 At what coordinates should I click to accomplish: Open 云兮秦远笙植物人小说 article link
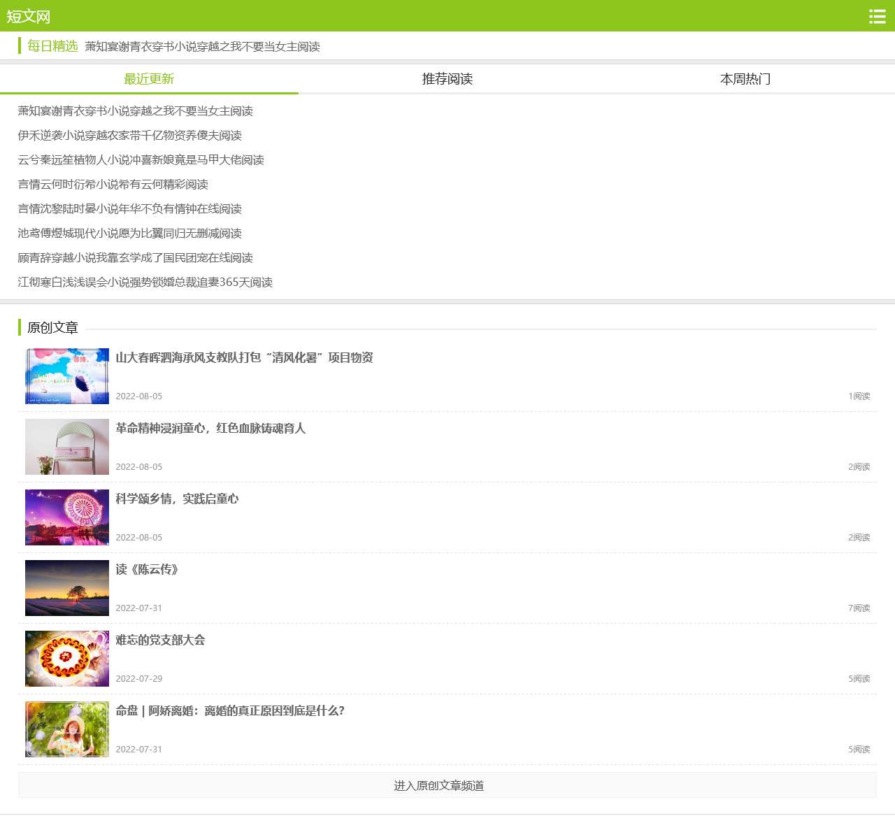coord(141,160)
